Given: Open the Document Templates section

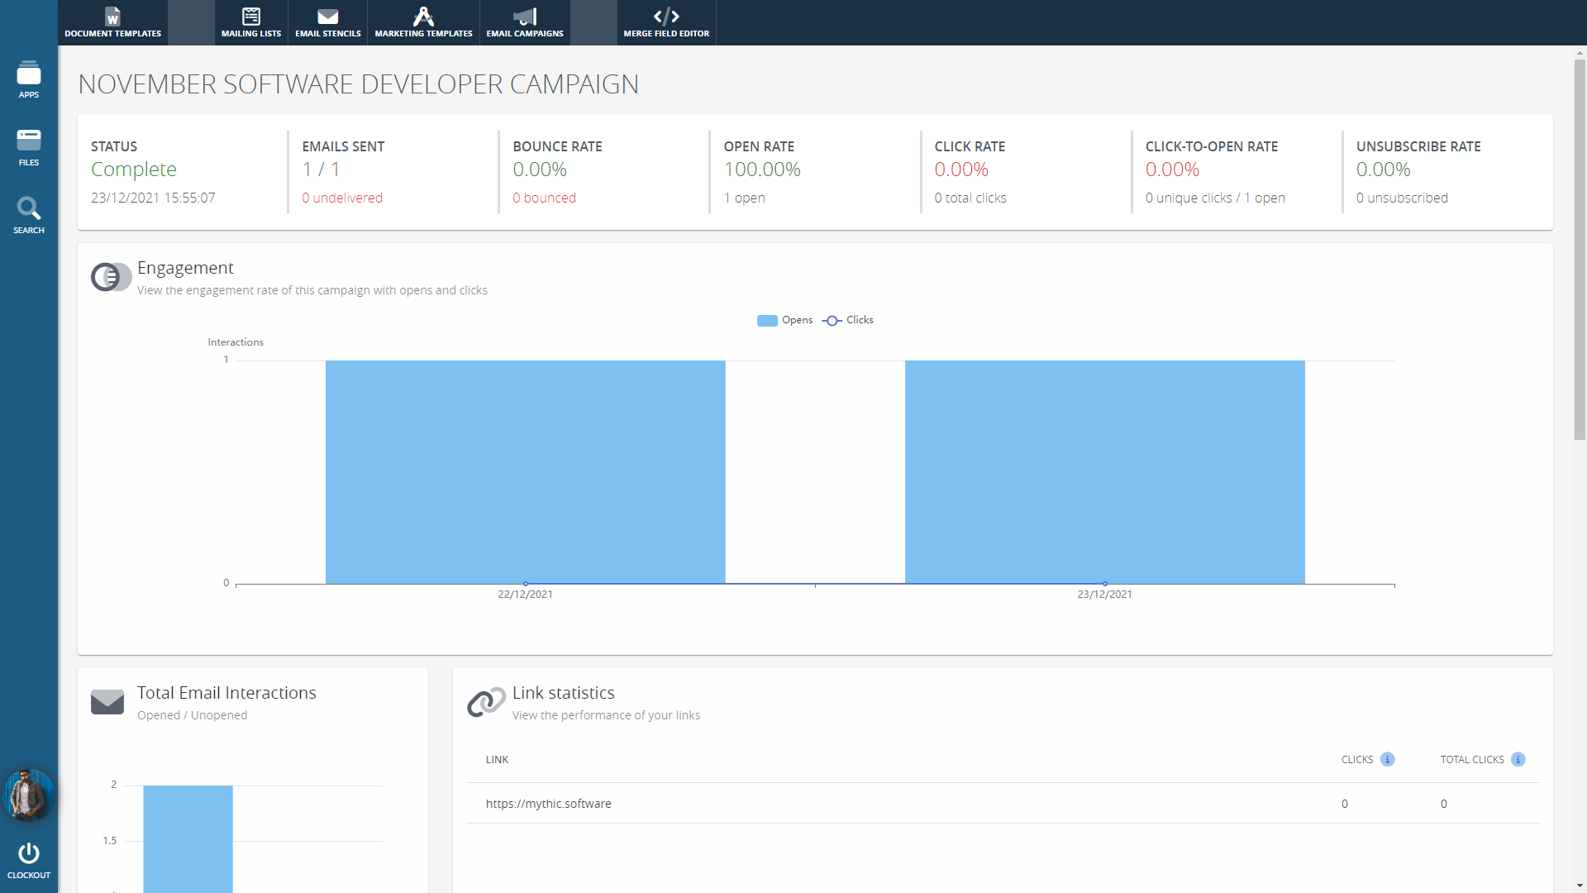Looking at the screenshot, I should coord(112,22).
